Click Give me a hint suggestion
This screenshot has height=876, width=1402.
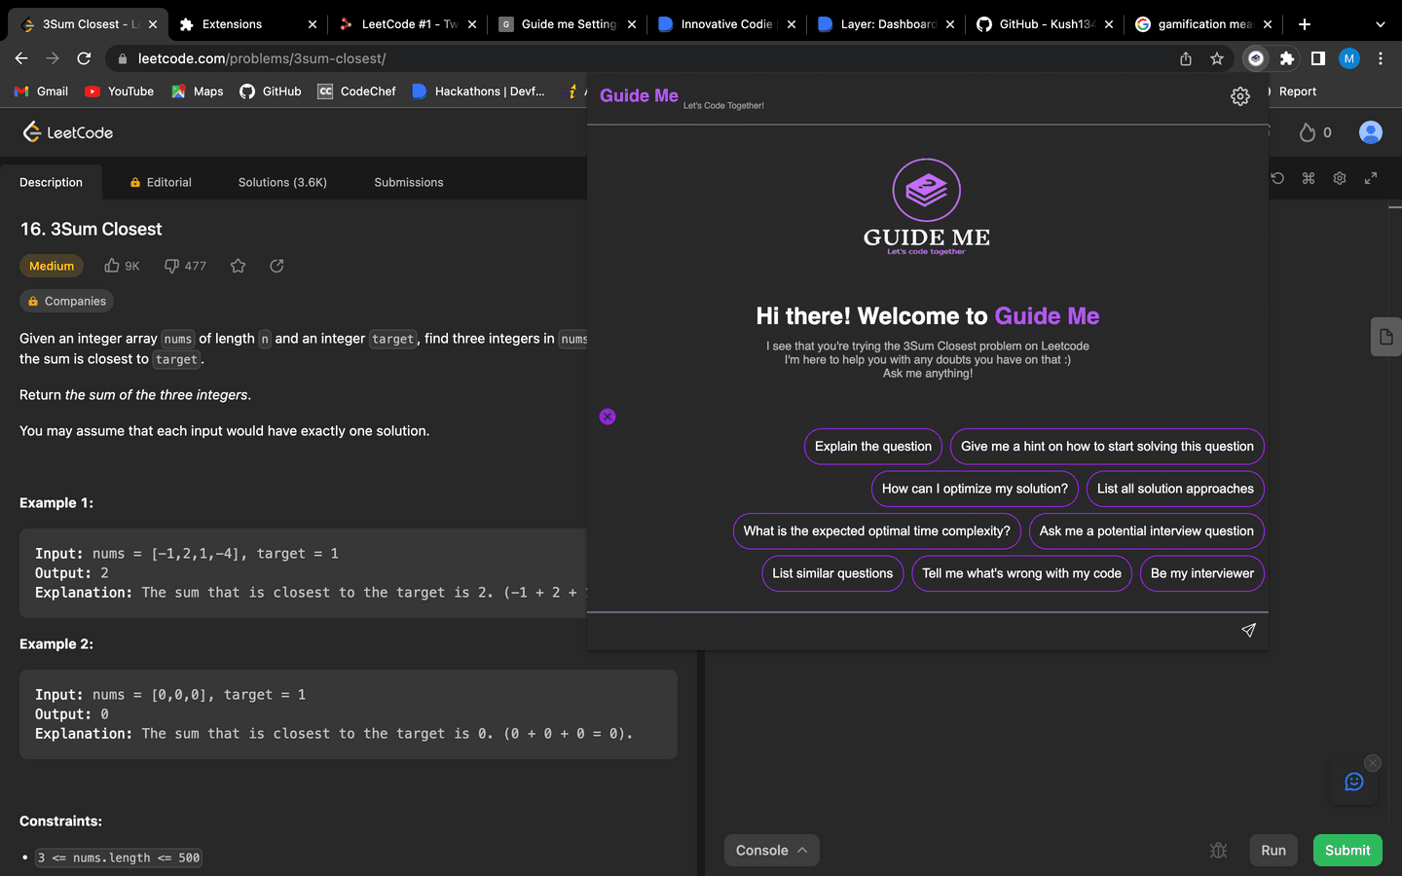click(1107, 446)
